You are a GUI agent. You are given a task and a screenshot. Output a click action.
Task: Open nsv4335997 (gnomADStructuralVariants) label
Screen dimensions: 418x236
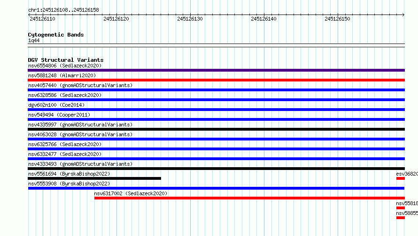pos(80,125)
